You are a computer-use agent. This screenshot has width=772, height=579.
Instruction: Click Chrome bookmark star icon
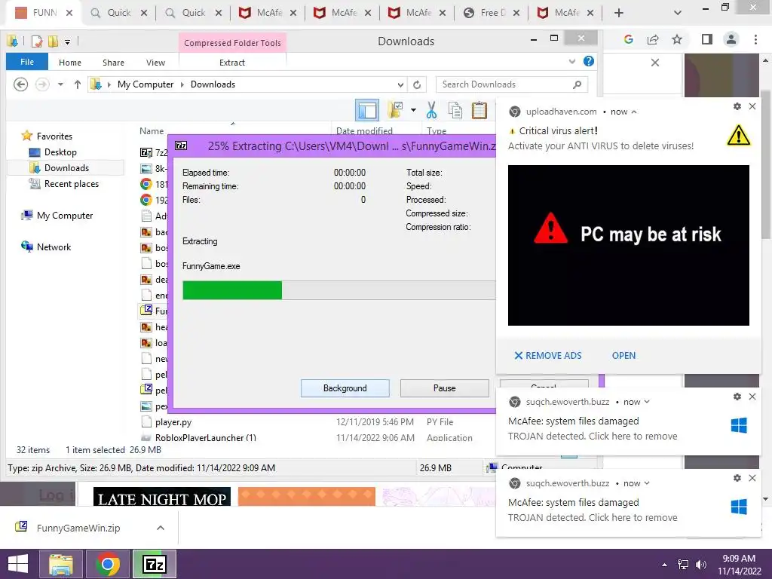[x=678, y=39]
